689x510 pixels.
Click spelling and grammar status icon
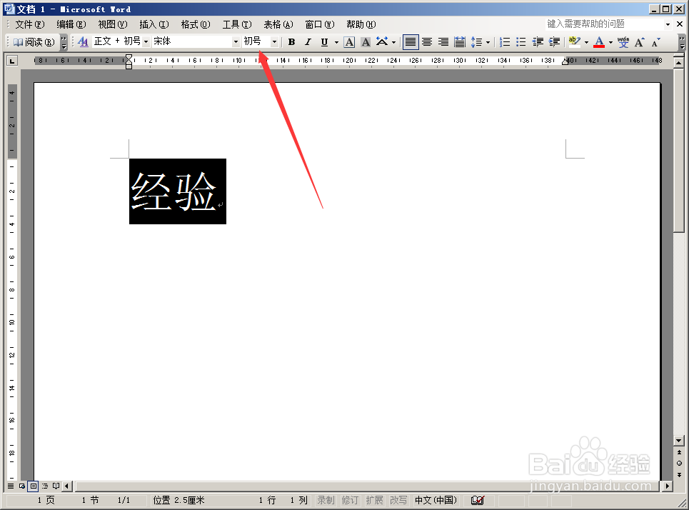click(478, 500)
